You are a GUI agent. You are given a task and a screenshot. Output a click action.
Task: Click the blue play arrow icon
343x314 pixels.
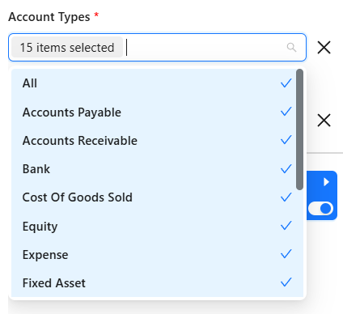coord(326,182)
